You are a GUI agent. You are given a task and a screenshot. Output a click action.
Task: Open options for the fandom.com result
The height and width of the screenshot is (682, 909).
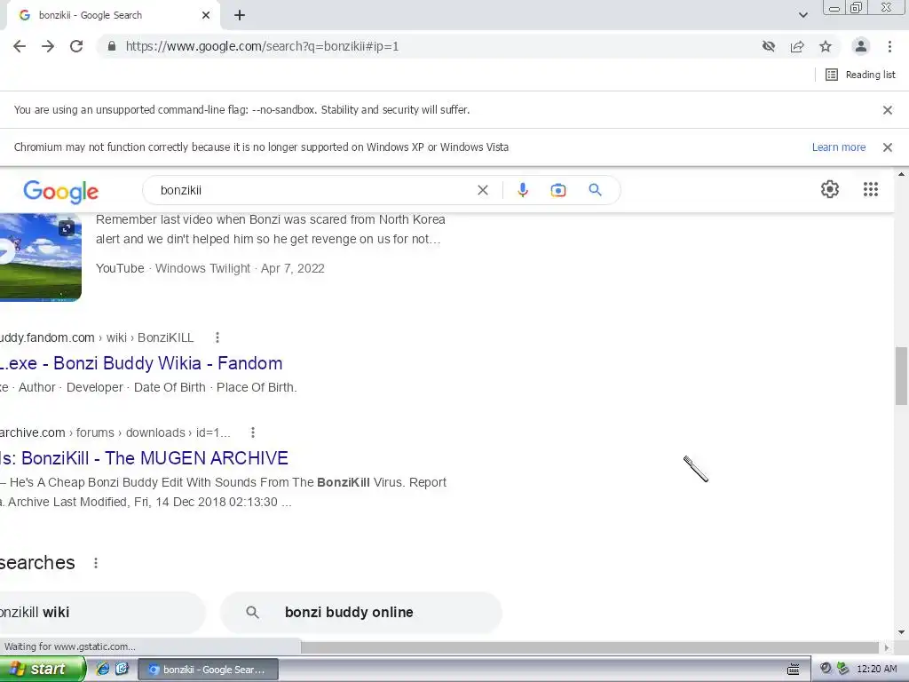pyautogui.click(x=217, y=337)
